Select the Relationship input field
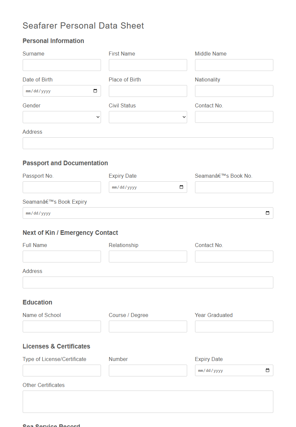Image resolution: width=296 pixels, height=427 pixels. [148, 257]
